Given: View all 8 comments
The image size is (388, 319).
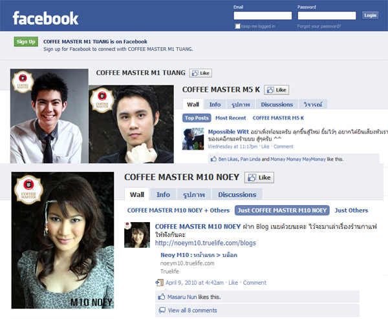Looking at the screenshot, I should [192, 311].
